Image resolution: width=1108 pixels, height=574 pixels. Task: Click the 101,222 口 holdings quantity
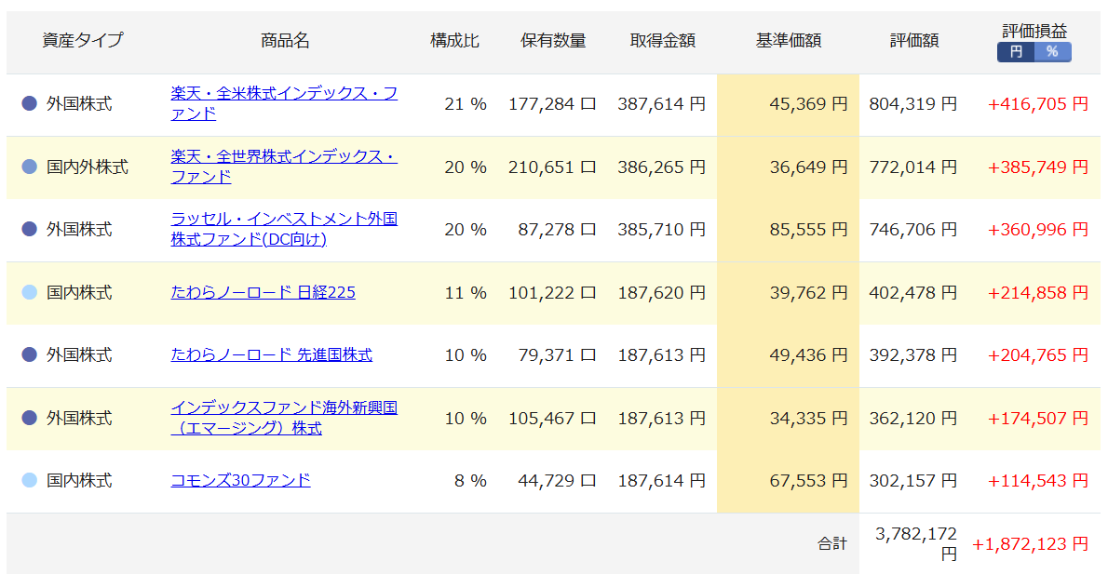tap(552, 292)
